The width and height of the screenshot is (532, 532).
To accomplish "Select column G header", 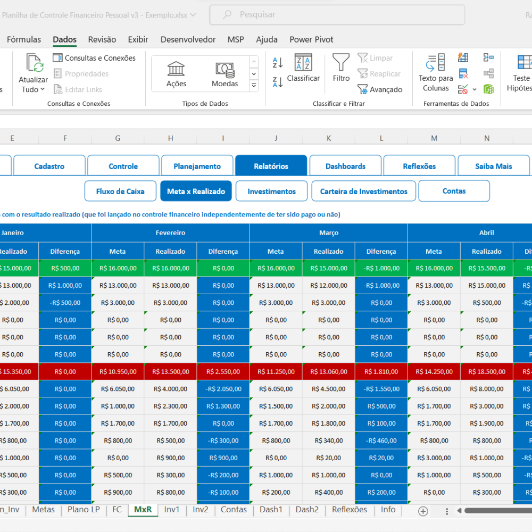I will pyautogui.click(x=118, y=138).
